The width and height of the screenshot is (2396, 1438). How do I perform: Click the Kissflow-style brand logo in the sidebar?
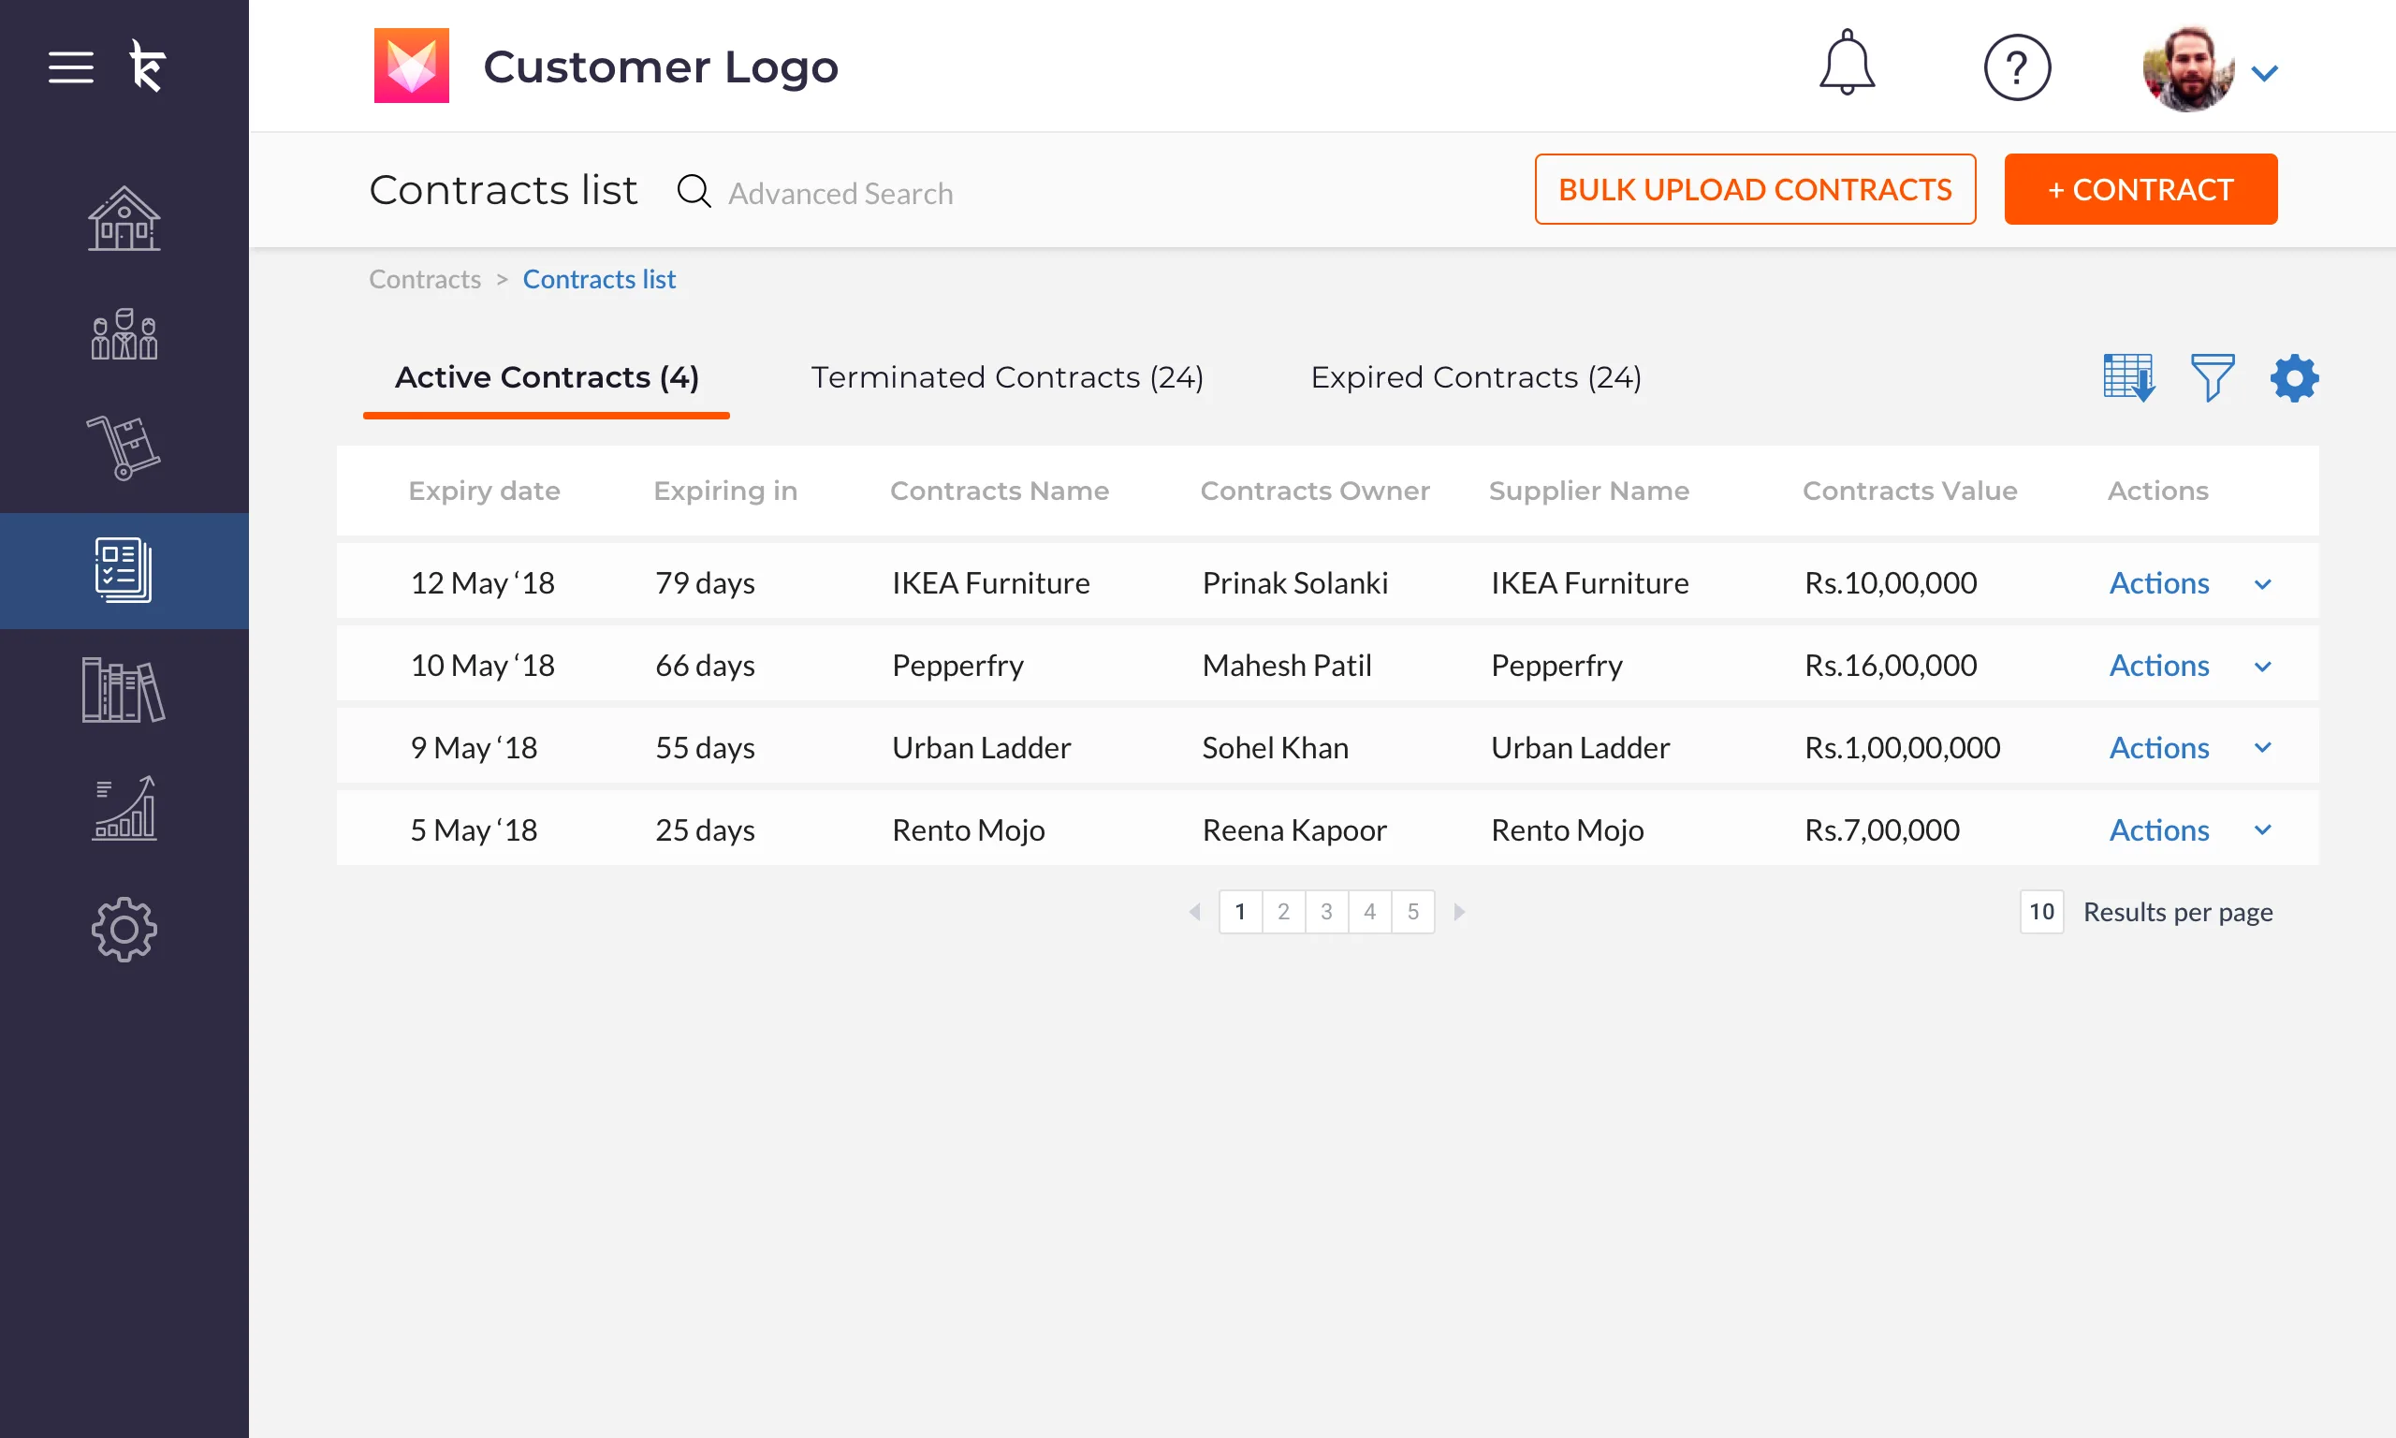147,66
